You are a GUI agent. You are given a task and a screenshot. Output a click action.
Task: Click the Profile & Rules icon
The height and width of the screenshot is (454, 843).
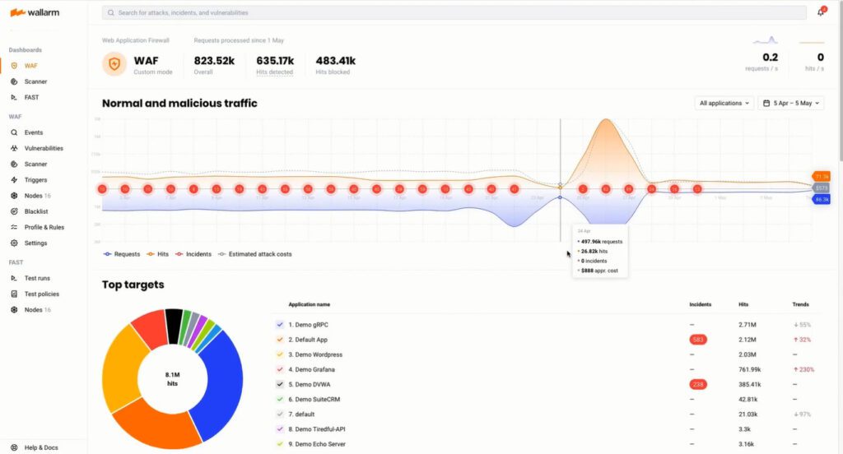click(14, 227)
